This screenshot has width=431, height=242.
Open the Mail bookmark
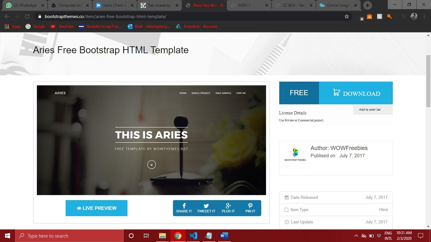(149, 26)
